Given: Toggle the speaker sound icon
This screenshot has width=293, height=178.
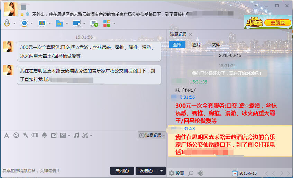Looking at the screenshot, I should (x=200, y=173).
